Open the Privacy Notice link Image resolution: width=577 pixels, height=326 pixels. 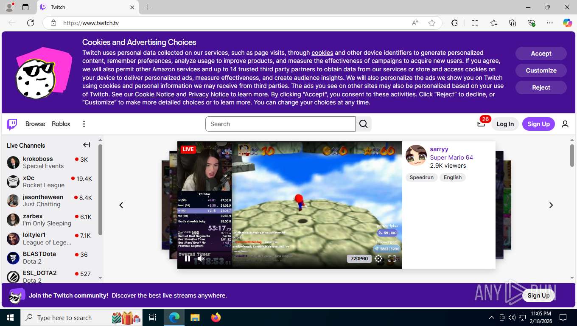(208, 94)
